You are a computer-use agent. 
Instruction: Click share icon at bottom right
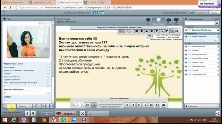click(218, 113)
